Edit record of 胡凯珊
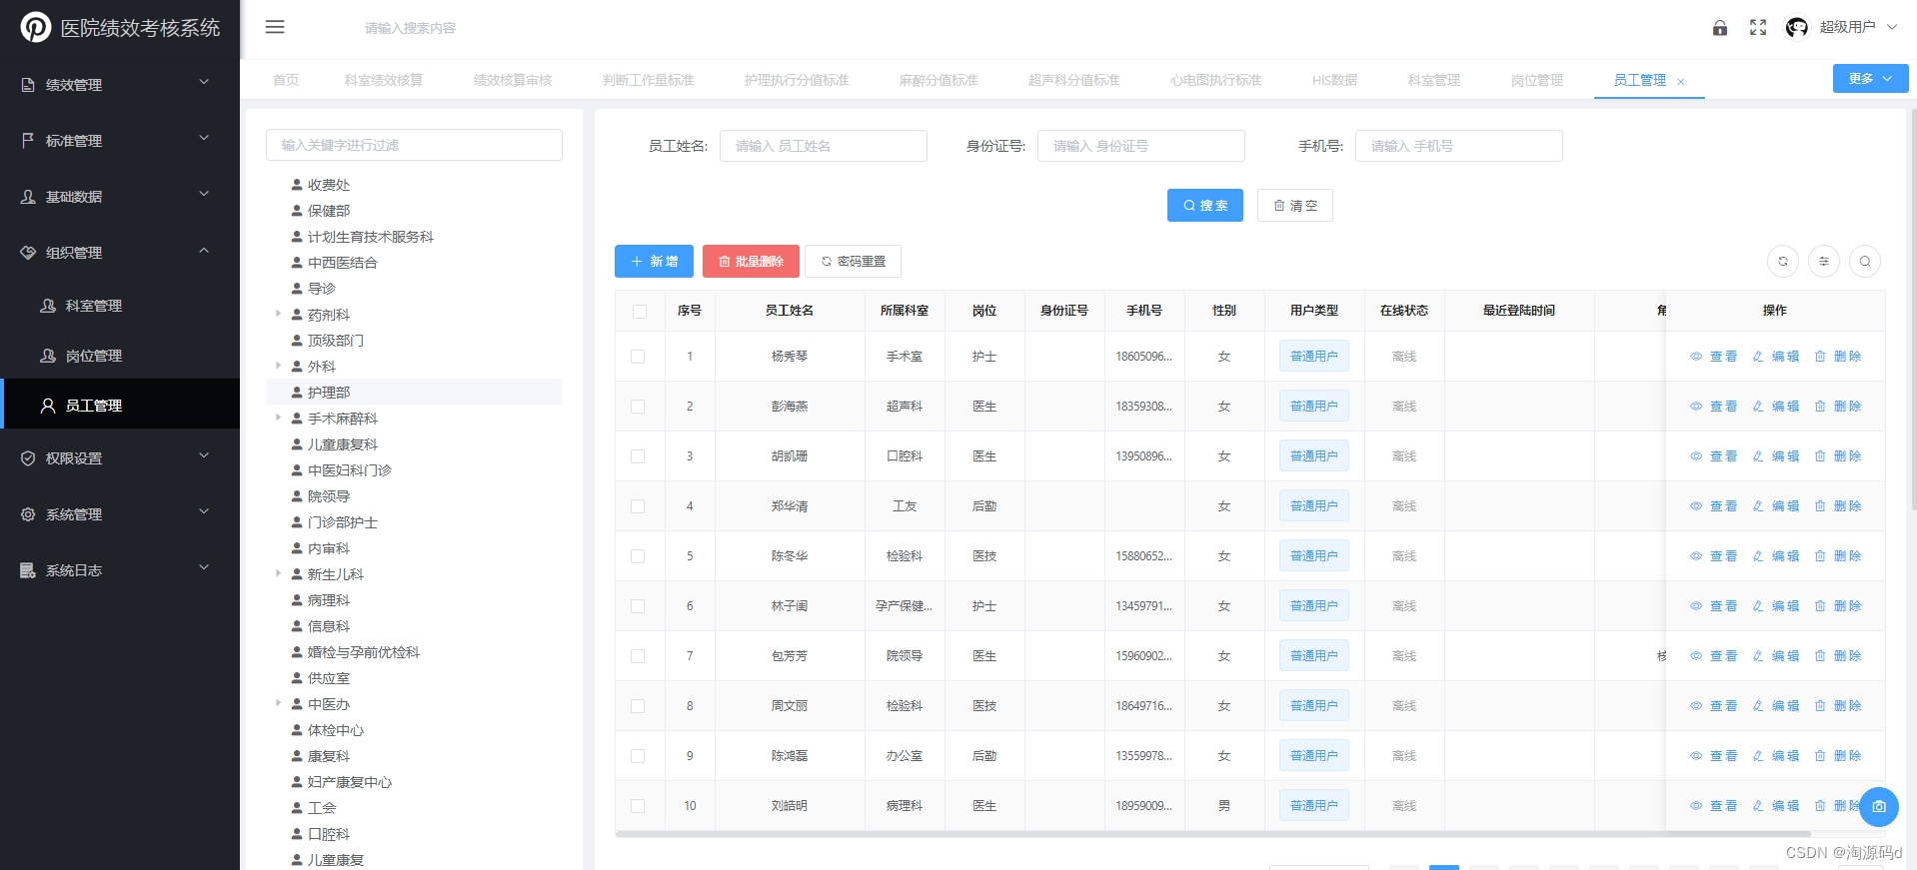The width and height of the screenshot is (1917, 870). 1775,456
